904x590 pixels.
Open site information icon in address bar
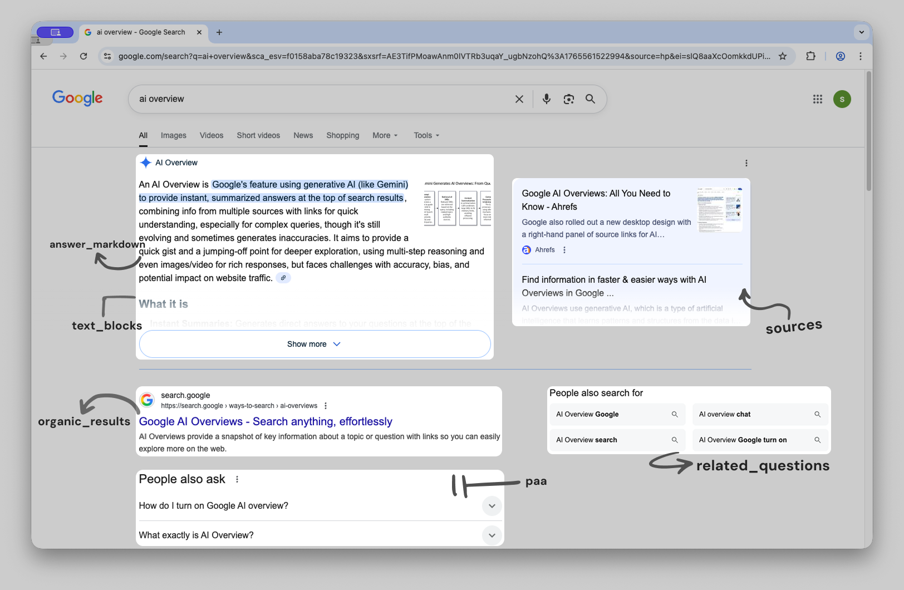click(x=108, y=56)
